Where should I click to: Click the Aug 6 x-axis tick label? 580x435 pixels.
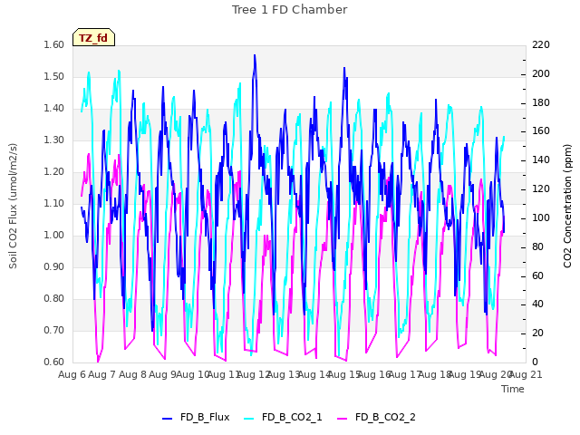[x=72, y=374]
